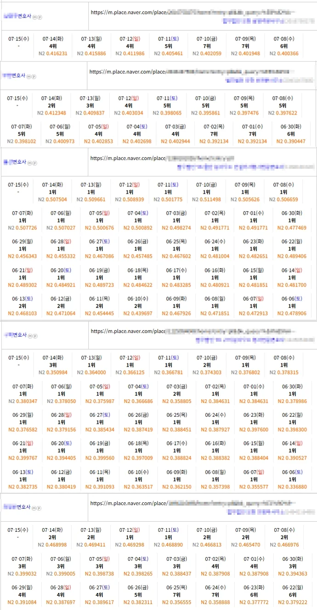The width and height of the screenshot is (317, 610).
Task: Select the N2 0.399767 score cell
Action: pyautogui.click(x=23, y=458)
